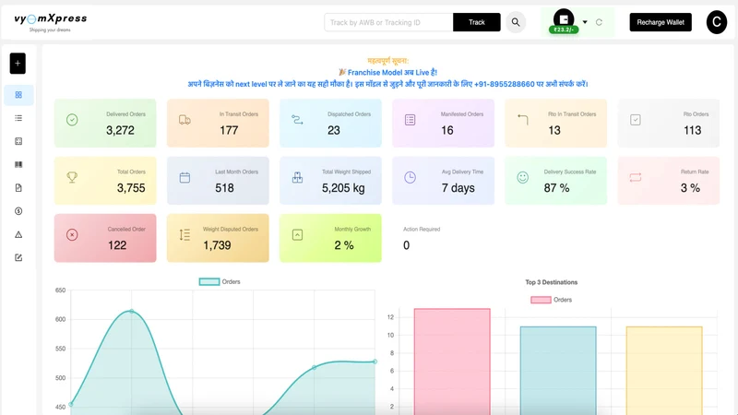The width and height of the screenshot is (738, 415).
Task: Toggle Orders legend on Top 3 Destinations chart
Action: [551, 300]
